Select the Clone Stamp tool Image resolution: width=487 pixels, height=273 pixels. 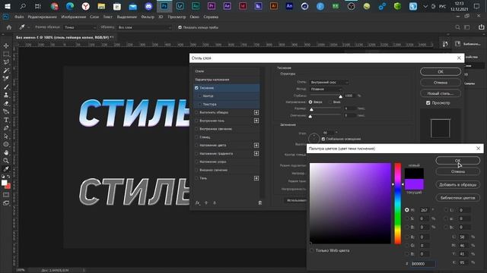point(6,95)
